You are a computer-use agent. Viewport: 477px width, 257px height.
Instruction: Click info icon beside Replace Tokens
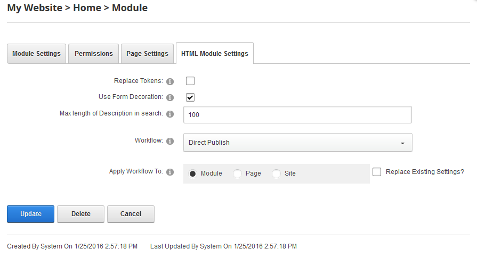[170, 81]
